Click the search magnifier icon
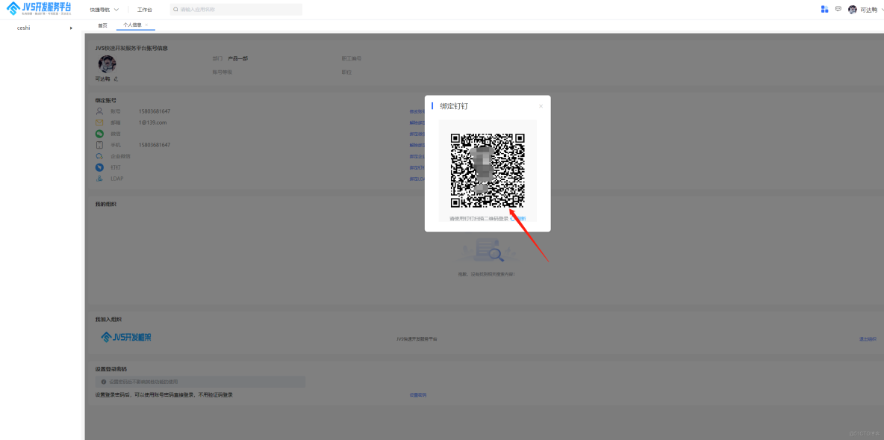This screenshot has height=440, width=884. pyautogui.click(x=176, y=10)
